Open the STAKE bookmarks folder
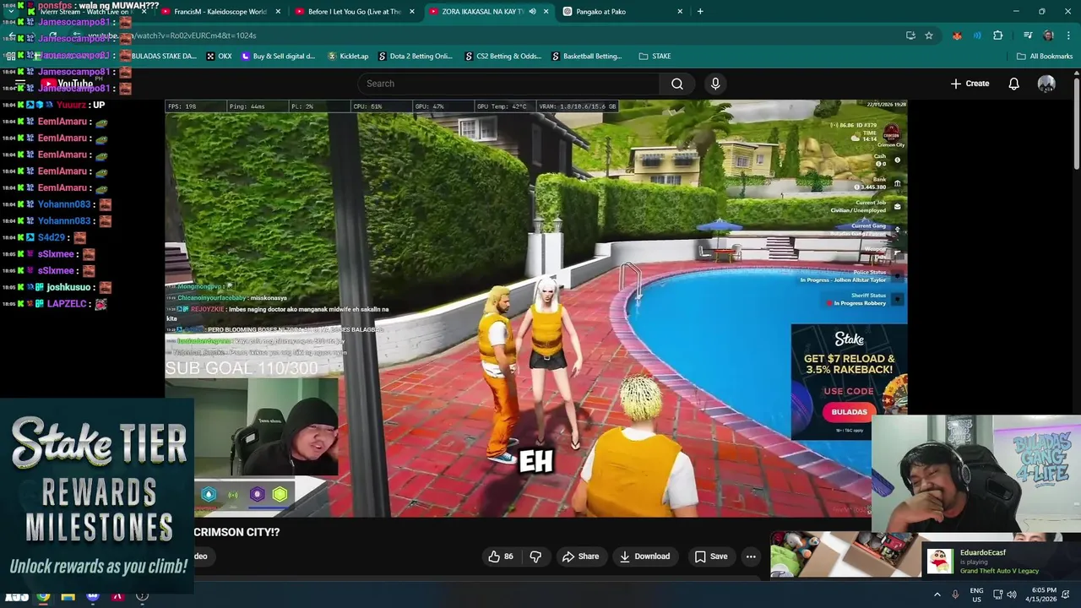 (655, 56)
